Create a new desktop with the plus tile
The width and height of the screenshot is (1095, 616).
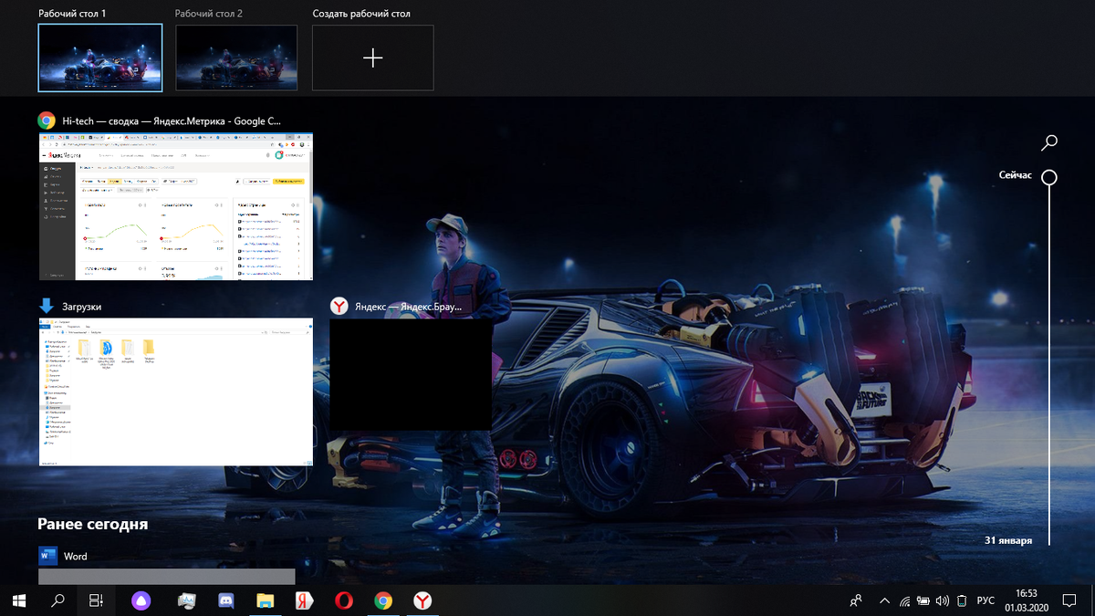click(373, 57)
